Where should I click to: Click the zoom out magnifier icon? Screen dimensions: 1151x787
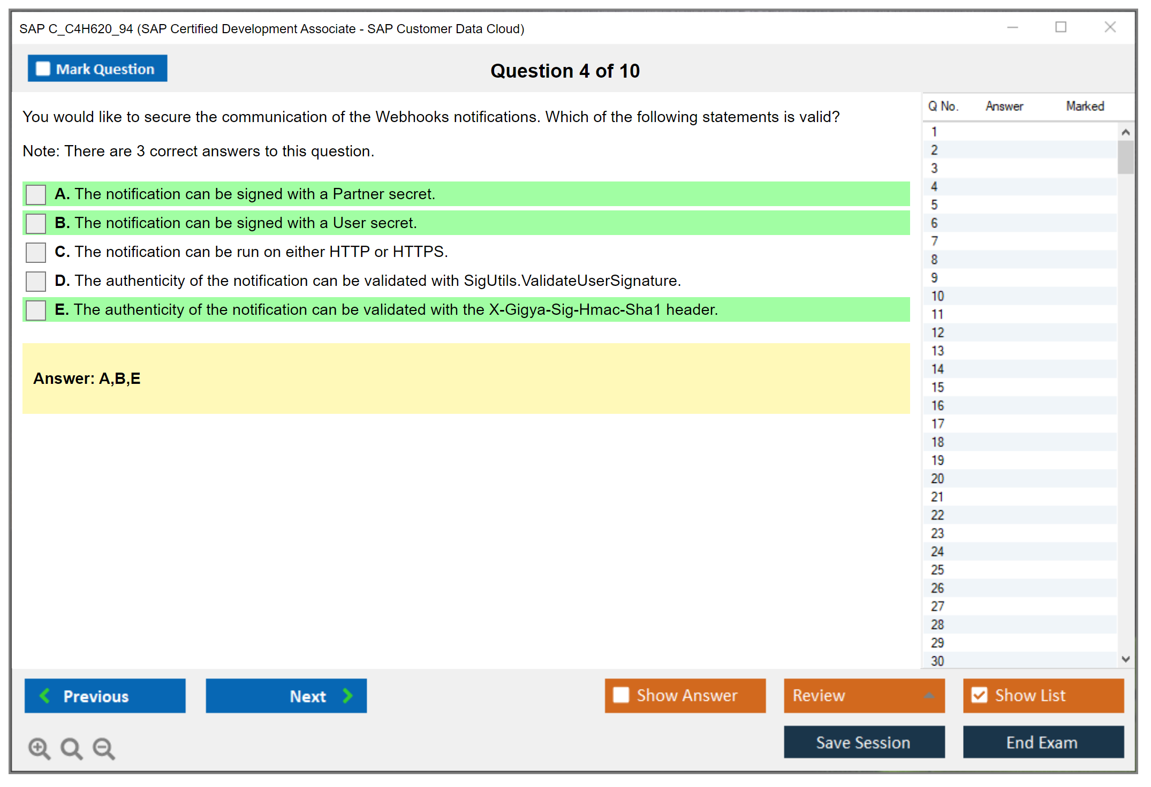[x=103, y=748]
